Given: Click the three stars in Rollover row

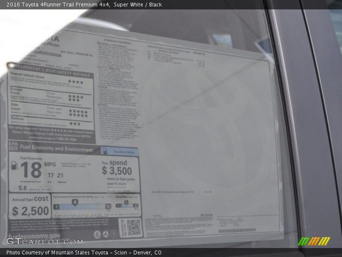Looking at the screenshot, I should 75,124.
